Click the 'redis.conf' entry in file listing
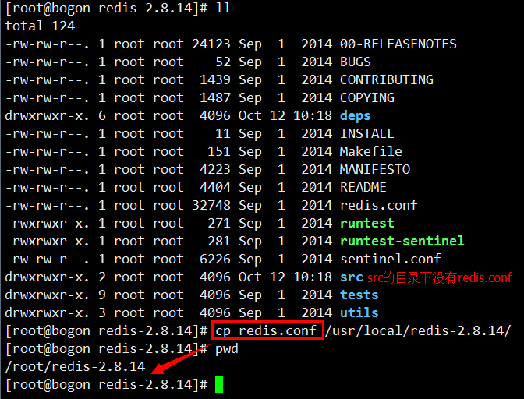 pyautogui.click(x=379, y=205)
